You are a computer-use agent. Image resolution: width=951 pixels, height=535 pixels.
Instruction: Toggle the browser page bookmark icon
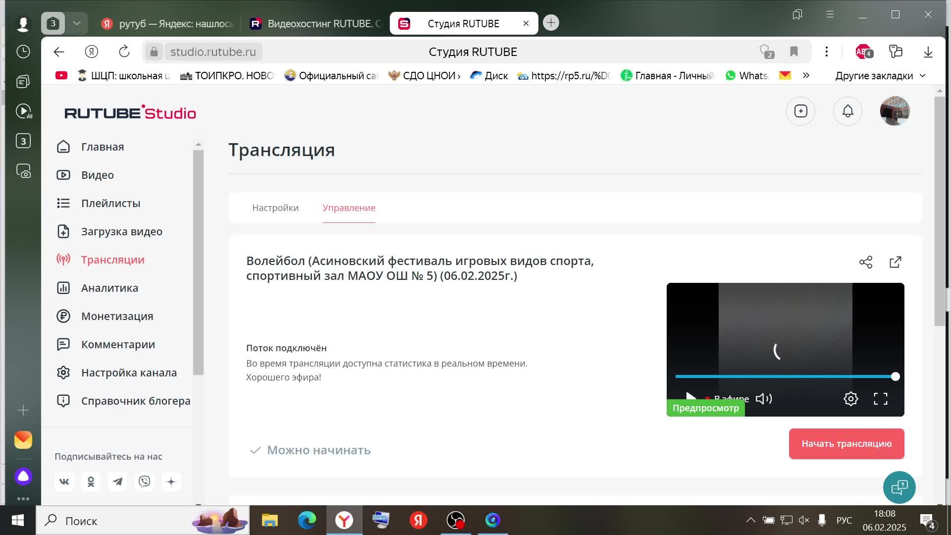tap(794, 52)
